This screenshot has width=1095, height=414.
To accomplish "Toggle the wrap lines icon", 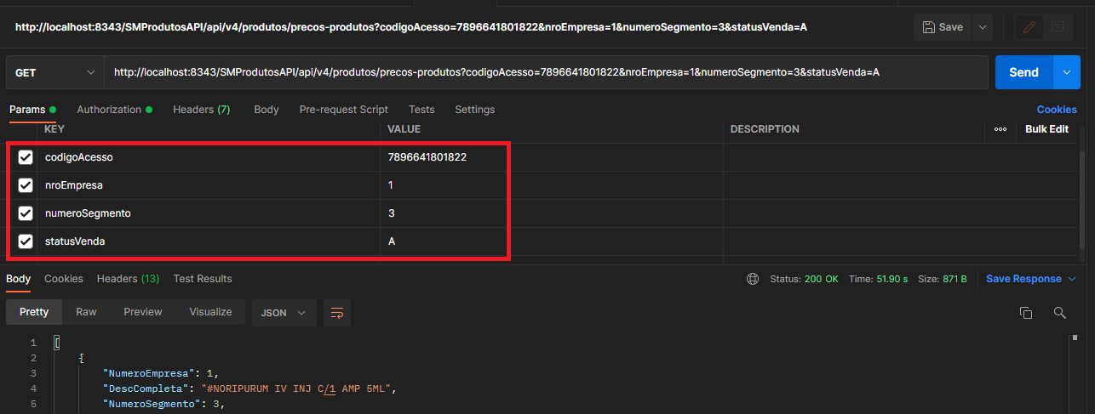I will (336, 312).
